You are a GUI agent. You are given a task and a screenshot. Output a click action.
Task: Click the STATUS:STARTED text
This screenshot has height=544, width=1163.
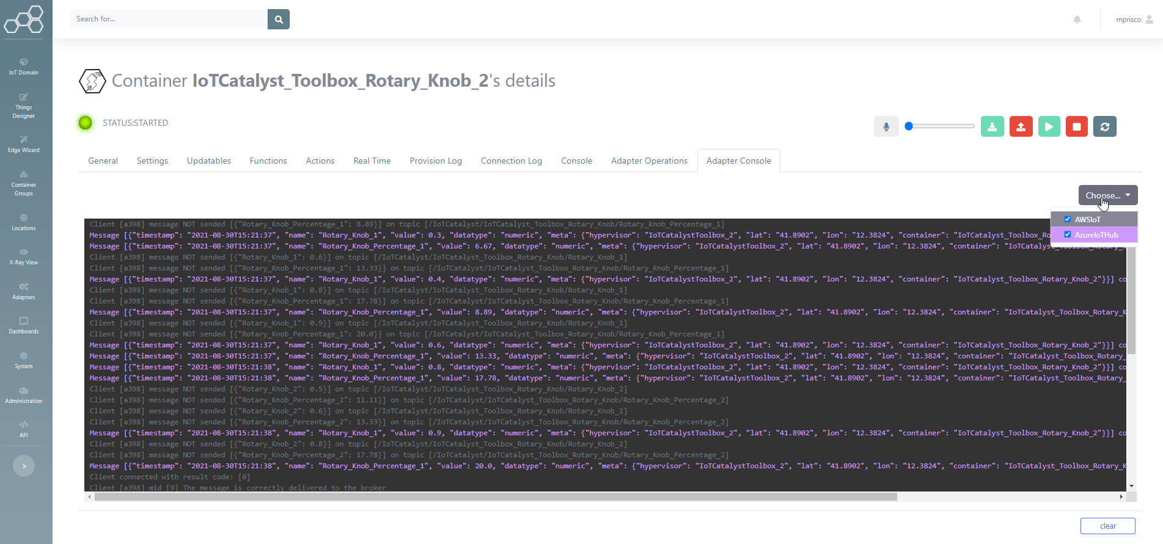coord(135,123)
